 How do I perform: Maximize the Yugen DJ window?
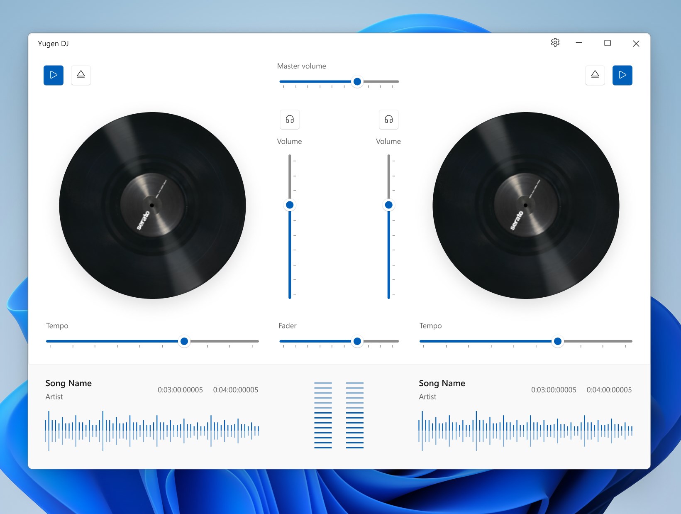tap(608, 43)
